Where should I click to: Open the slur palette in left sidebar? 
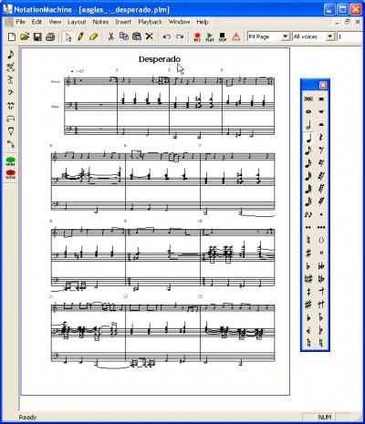[x=11, y=119]
